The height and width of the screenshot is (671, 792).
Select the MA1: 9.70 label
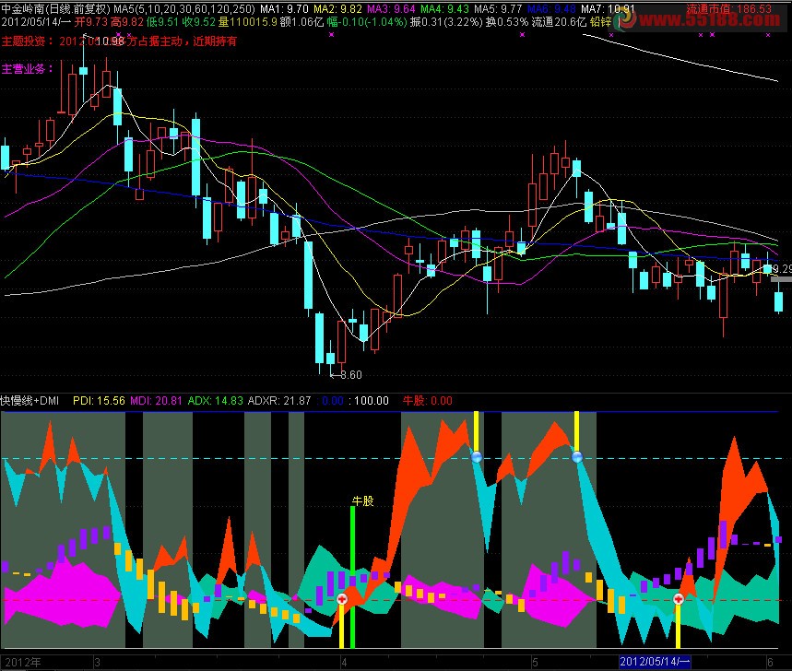[x=284, y=8]
